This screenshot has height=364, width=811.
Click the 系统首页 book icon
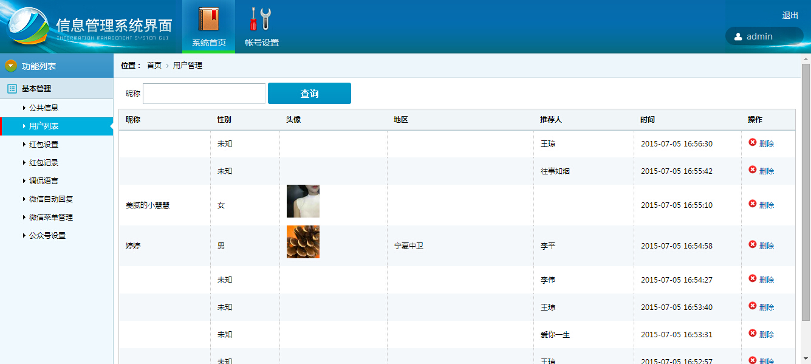(208, 19)
